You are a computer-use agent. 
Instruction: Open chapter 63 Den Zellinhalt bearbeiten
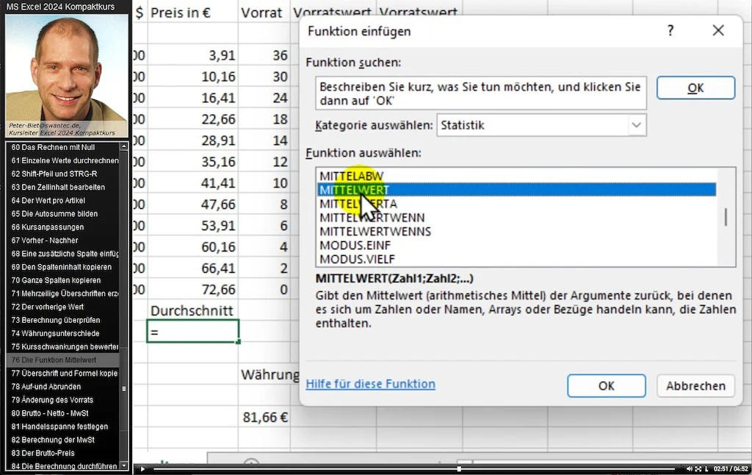click(62, 187)
